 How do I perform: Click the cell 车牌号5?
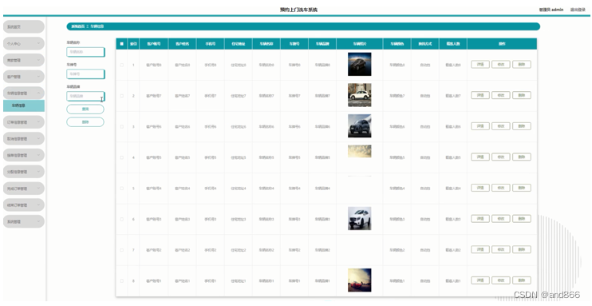[294, 157]
